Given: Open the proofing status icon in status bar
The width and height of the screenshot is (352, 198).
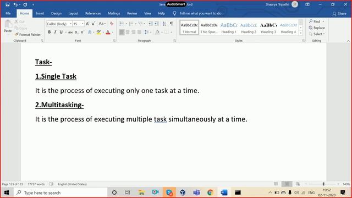Looking at the screenshot, I should coord(51,184).
